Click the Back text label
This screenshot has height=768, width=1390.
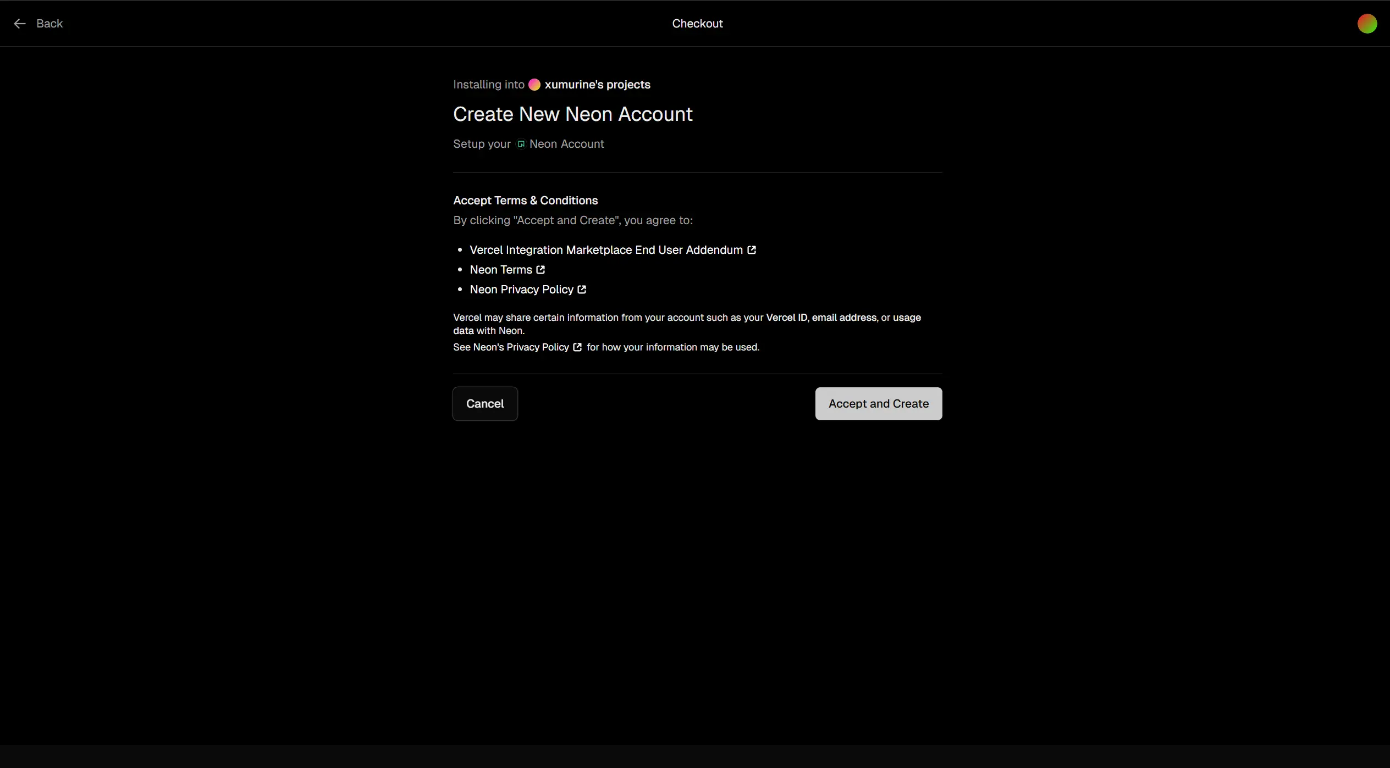click(49, 24)
